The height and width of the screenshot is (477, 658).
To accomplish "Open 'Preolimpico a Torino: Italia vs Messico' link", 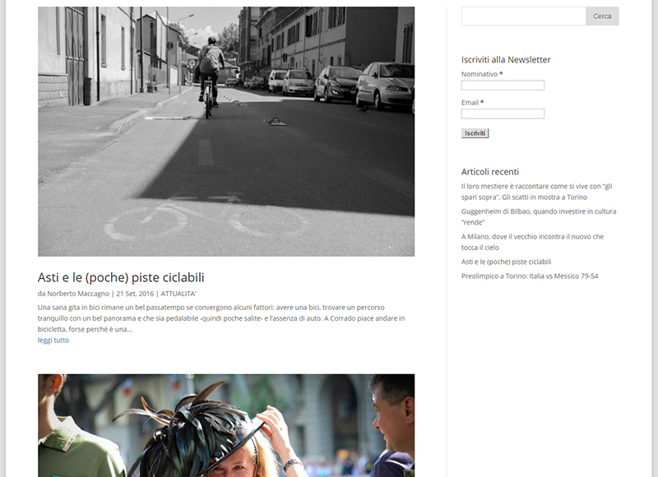I will click(x=530, y=276).
